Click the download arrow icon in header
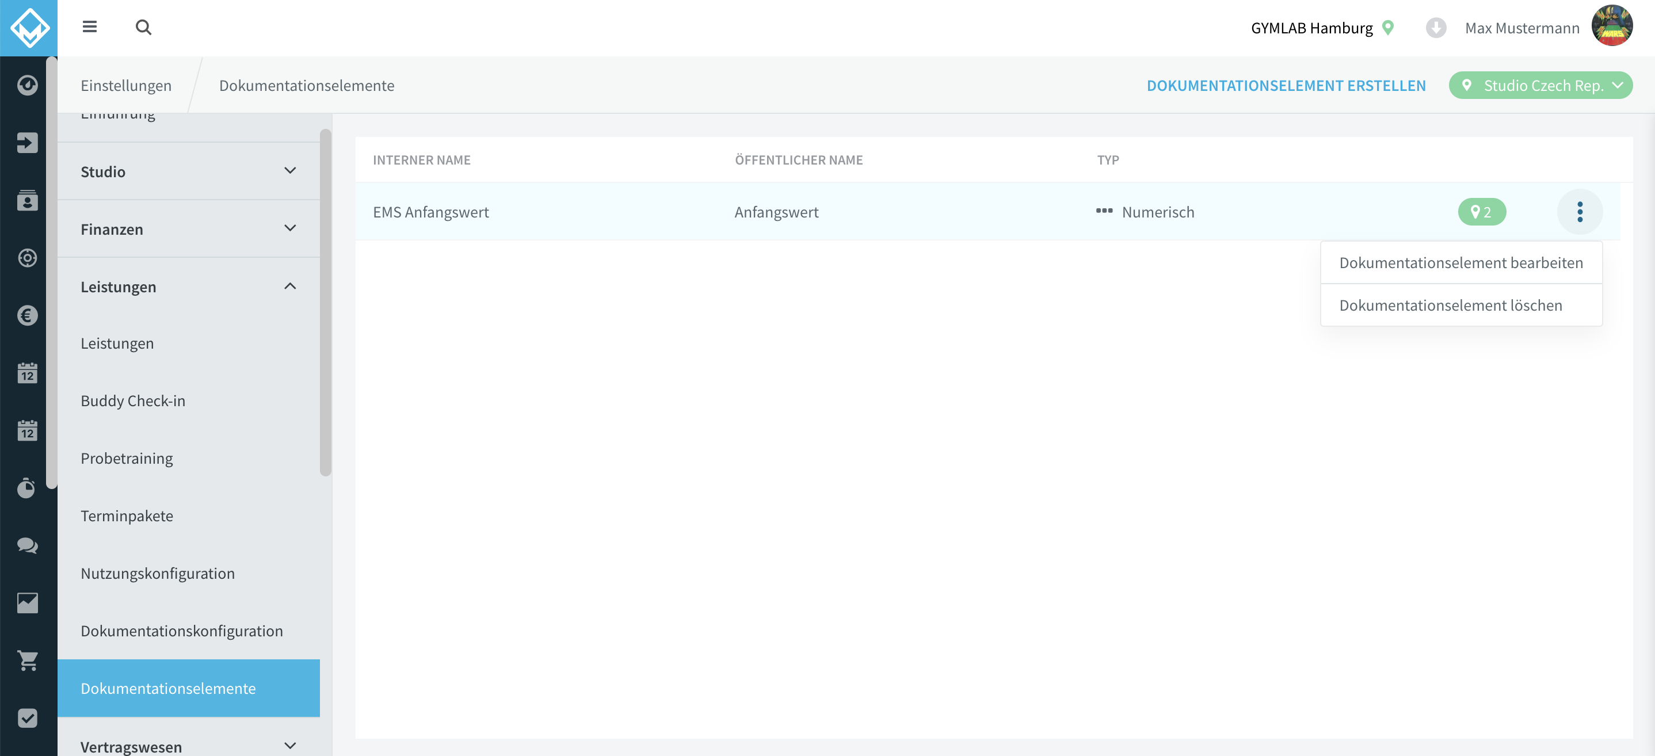Viewport: 1655px width, 756px height. click(1435, 28)
